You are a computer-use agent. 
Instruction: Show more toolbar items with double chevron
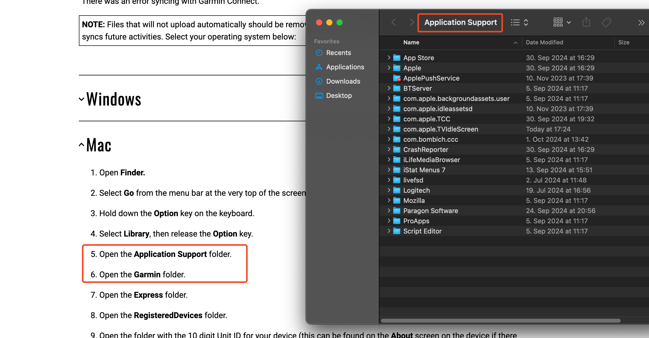tap(641, 23)
